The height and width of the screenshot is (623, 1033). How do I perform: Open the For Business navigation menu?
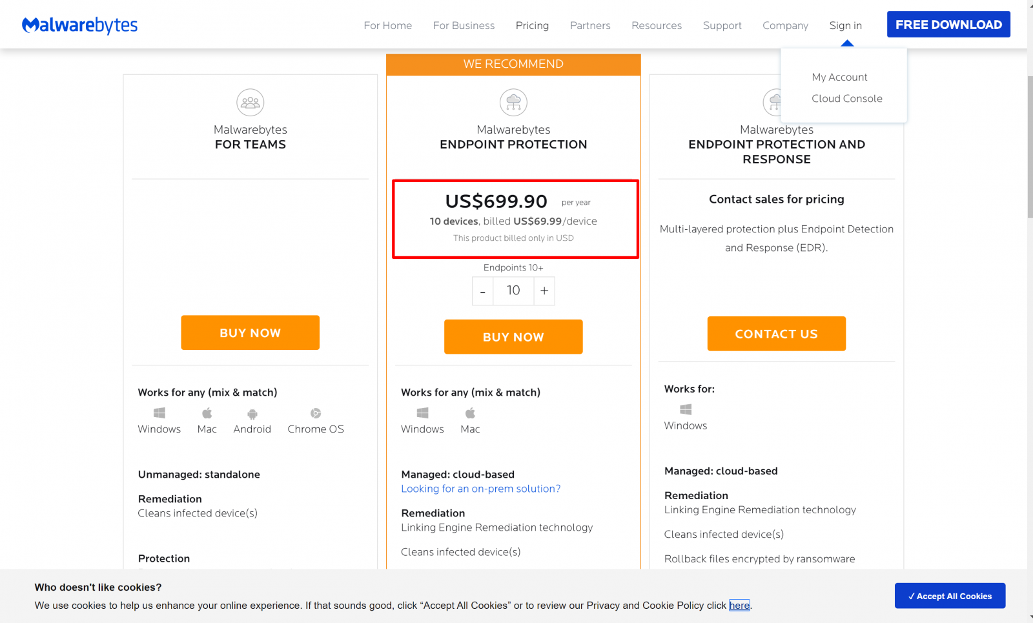(464, 25)
